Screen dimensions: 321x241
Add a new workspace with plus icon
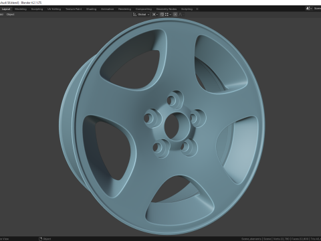(x=197, y=9)
